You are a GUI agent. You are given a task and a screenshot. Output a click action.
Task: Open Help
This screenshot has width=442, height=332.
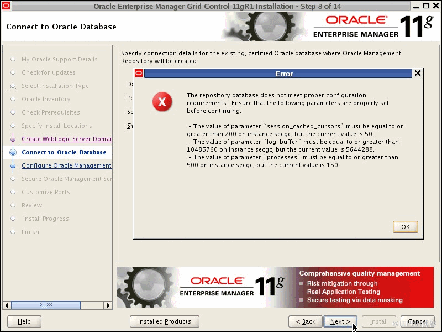tap(24, 321)
